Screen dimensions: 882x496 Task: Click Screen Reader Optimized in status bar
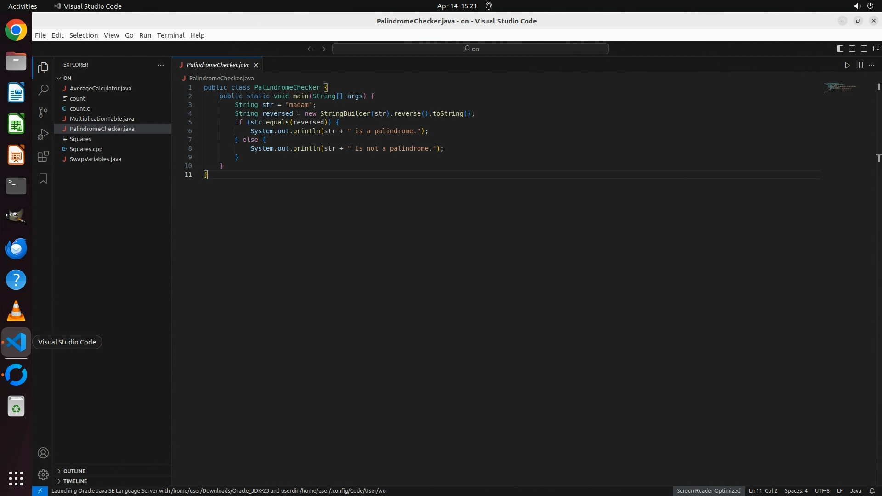coord(708,490)
